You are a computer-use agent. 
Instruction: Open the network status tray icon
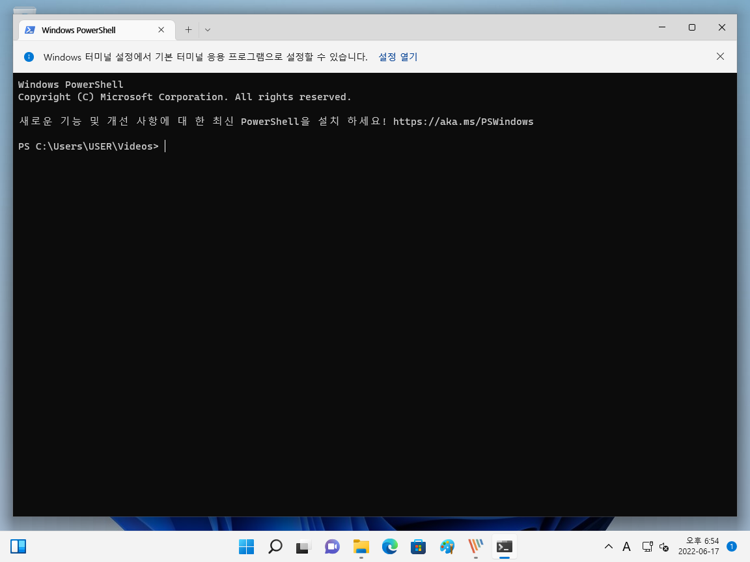click(648, 546)
